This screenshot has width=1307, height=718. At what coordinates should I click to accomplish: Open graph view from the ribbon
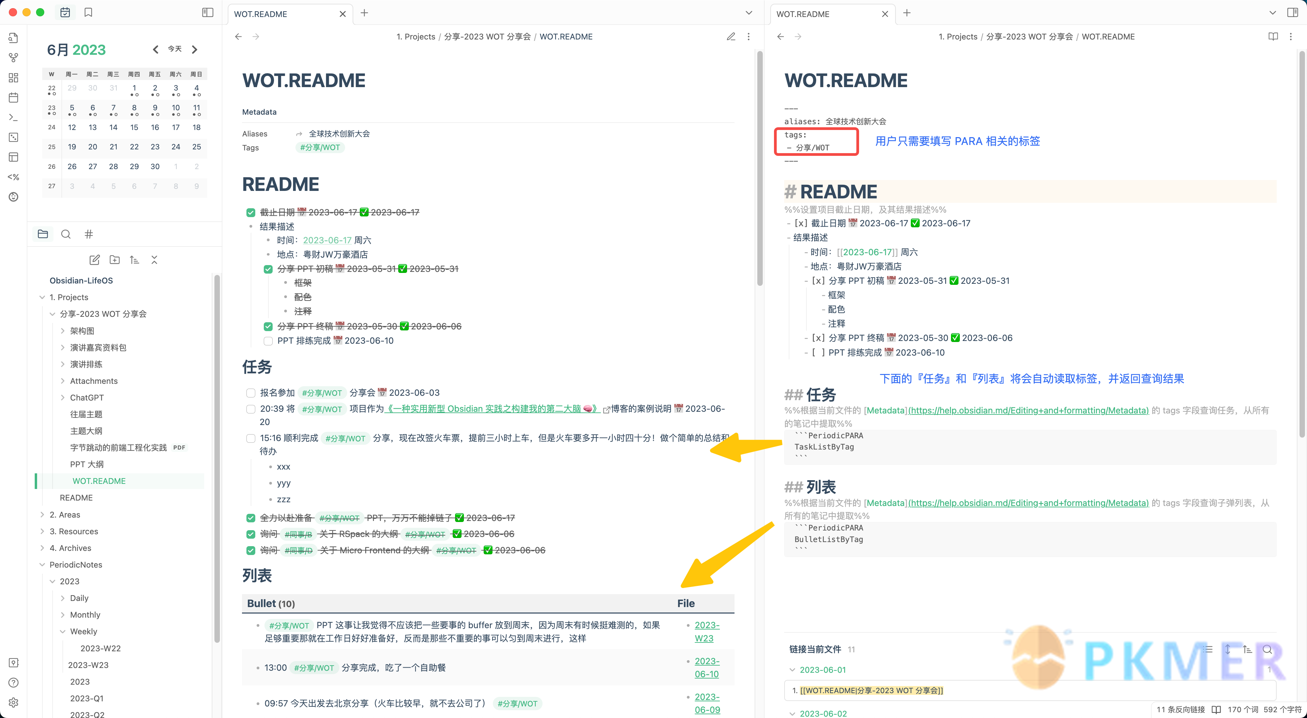pos(14,58)
